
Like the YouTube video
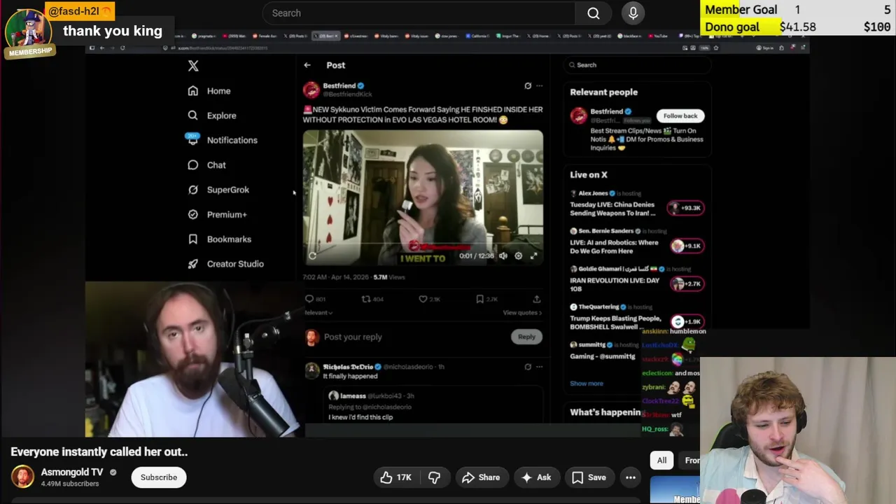coord(395,477)
